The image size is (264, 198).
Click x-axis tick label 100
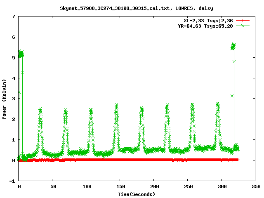[x=87, y=186]
